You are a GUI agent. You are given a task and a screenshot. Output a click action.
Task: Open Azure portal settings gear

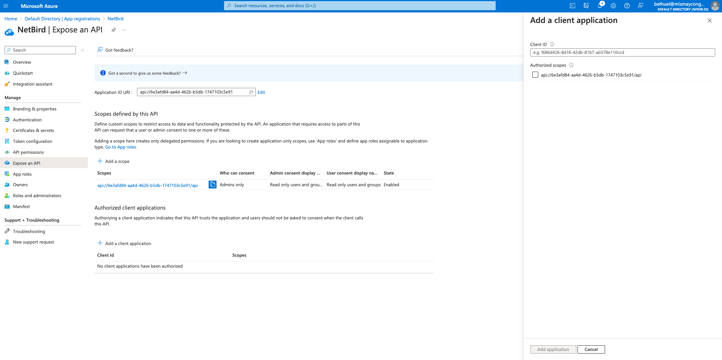coord(613,6)
